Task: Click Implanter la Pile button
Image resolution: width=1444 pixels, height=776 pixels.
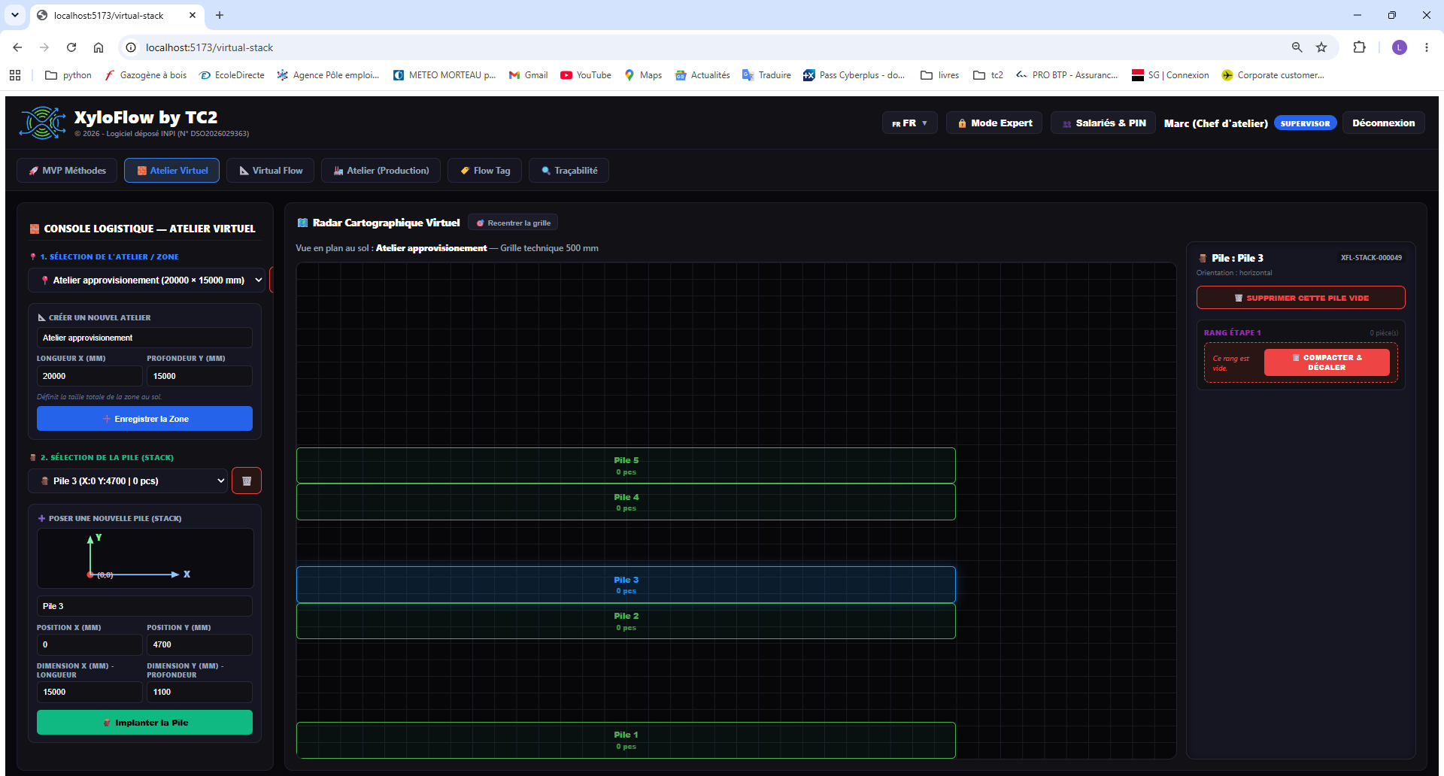Action: click(144, 723)
